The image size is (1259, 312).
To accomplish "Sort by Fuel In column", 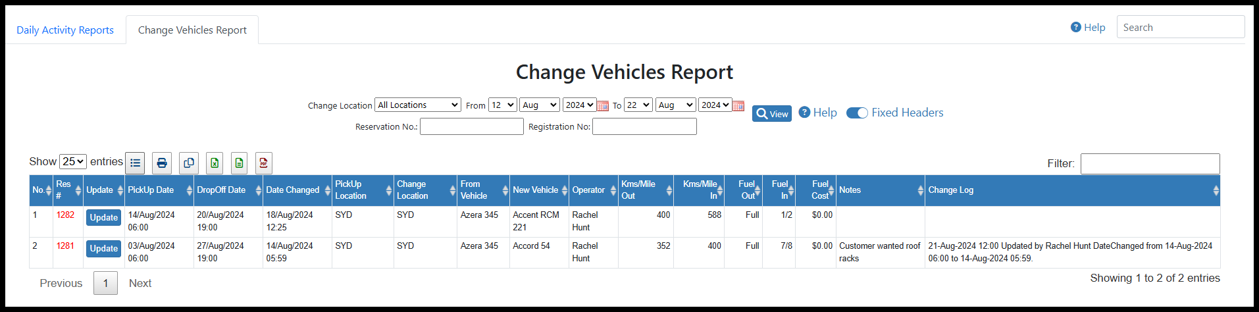I will [x=779, y=190].
